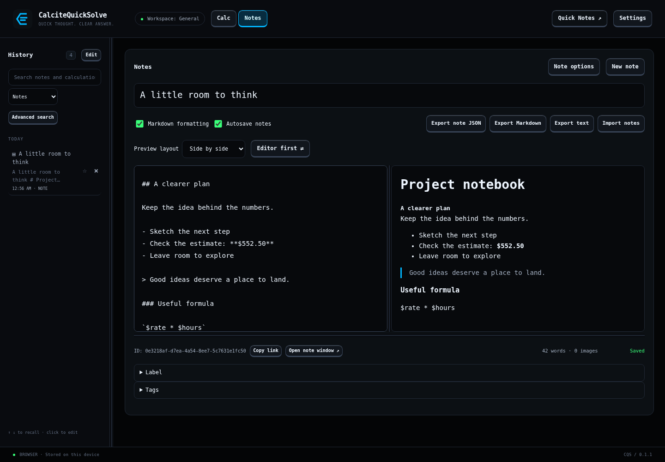The height and width of the screenshot is (462, 665).
Task: Click the divider between sidebar and notes
Action: point(111,242)
